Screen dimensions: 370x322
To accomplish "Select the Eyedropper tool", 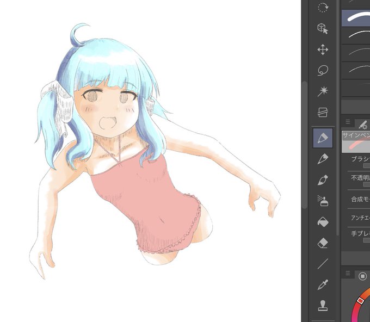I will point(323,284).
